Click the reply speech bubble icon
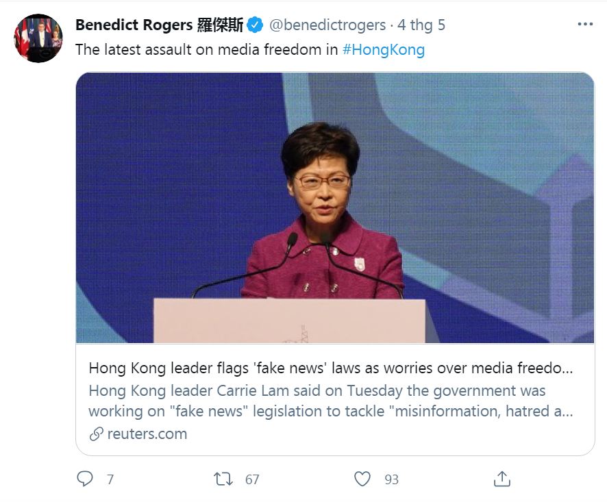 (85, 479)
